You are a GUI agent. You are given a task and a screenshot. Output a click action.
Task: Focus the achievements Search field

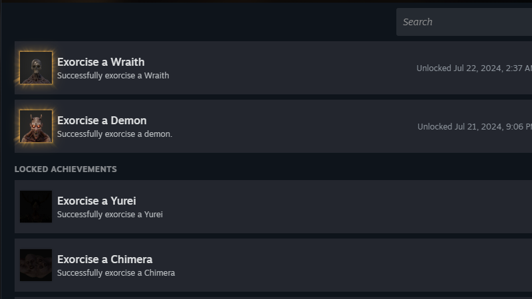[465, 22]
